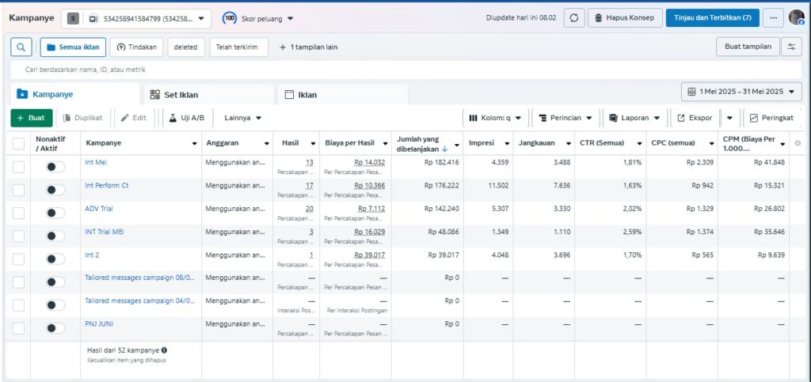811x382 pixels.
Task: Click the view filter settings icon
Action: [790, 47]
